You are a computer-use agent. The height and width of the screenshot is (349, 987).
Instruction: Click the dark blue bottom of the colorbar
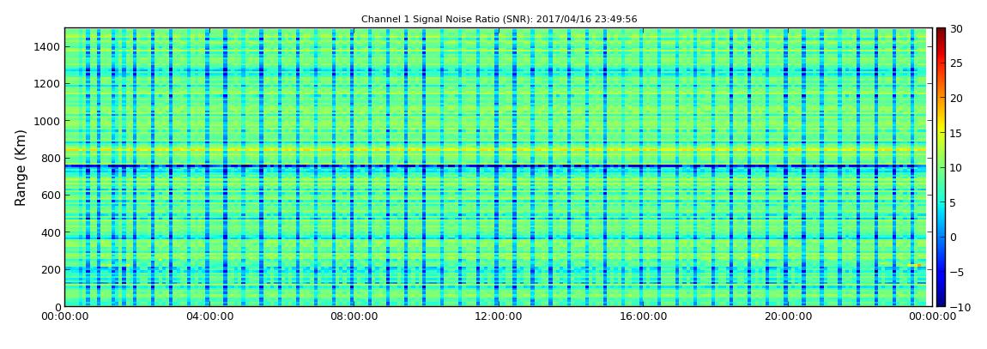[941, 301]
